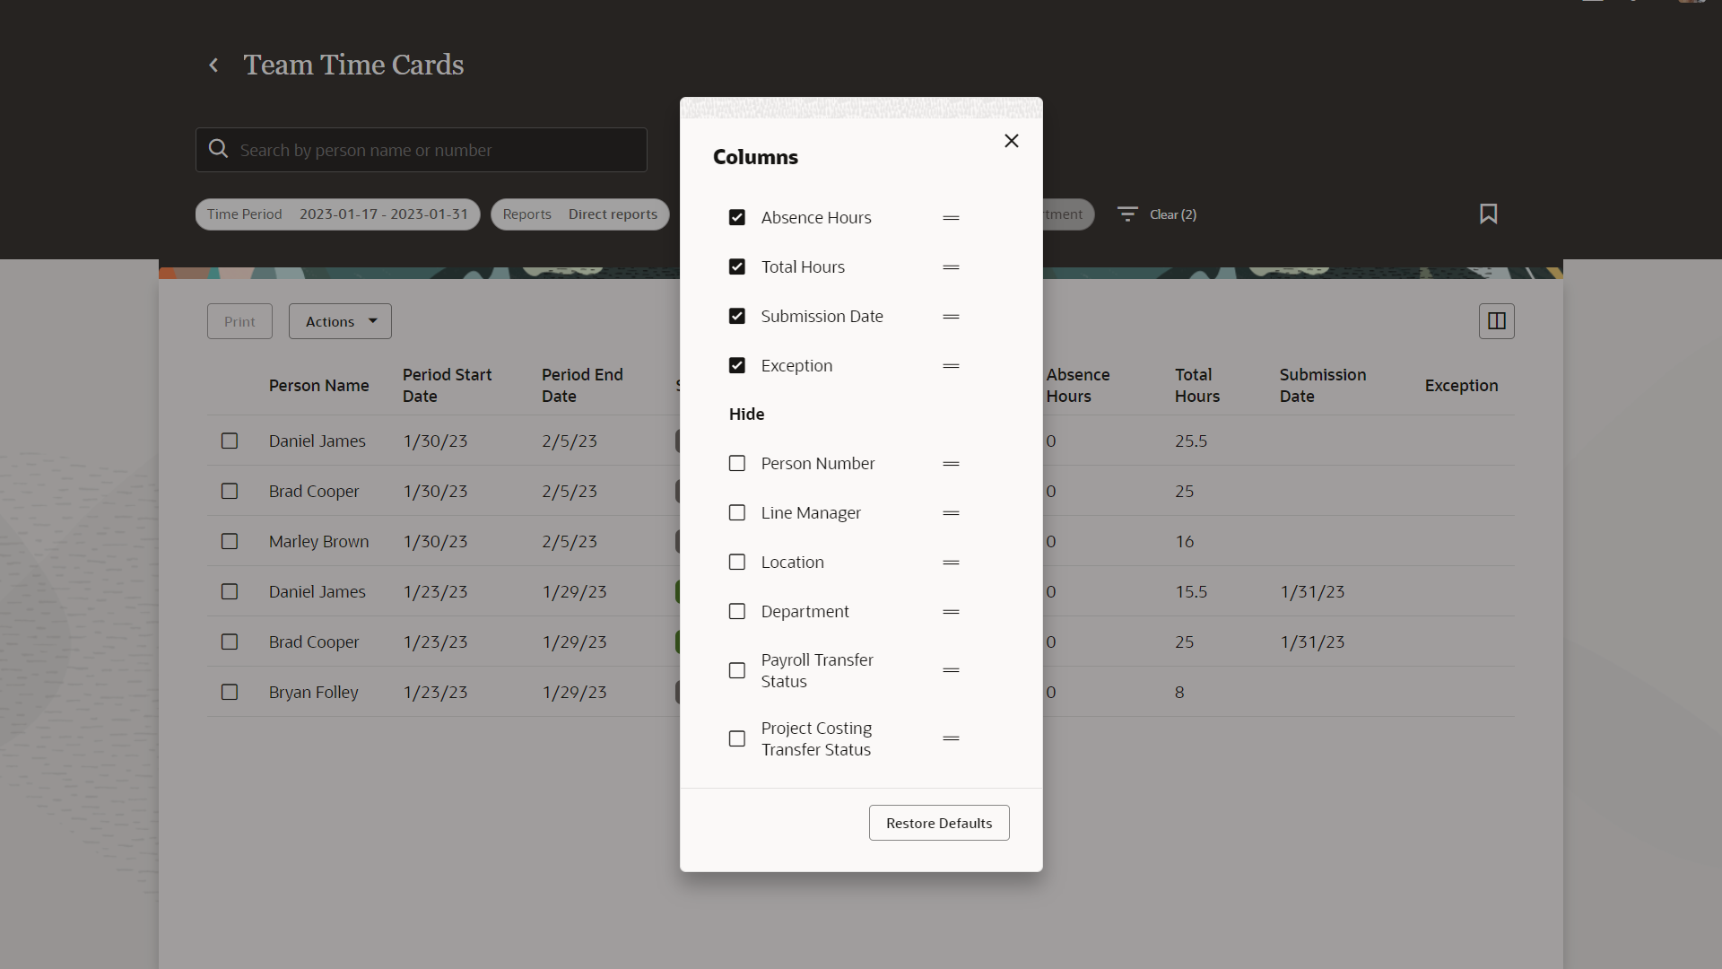The height and width of the screenshot is (969, 1722).
Task: Uncheck the Total Hours column
Action: click(737, 267)
